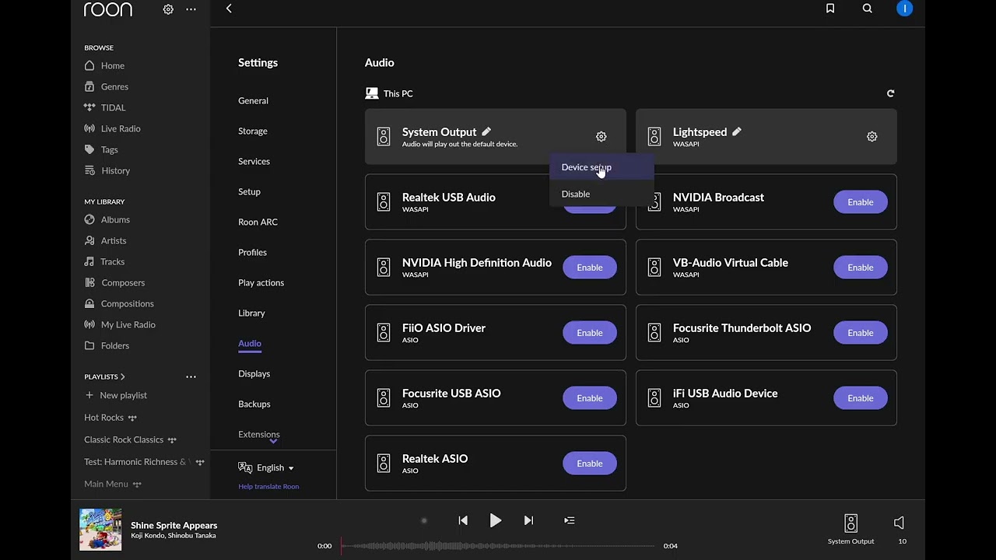Screen dimensions: 996x560
Task: Click the System Output zone speaker icon
Action: (x=851, y=523)
